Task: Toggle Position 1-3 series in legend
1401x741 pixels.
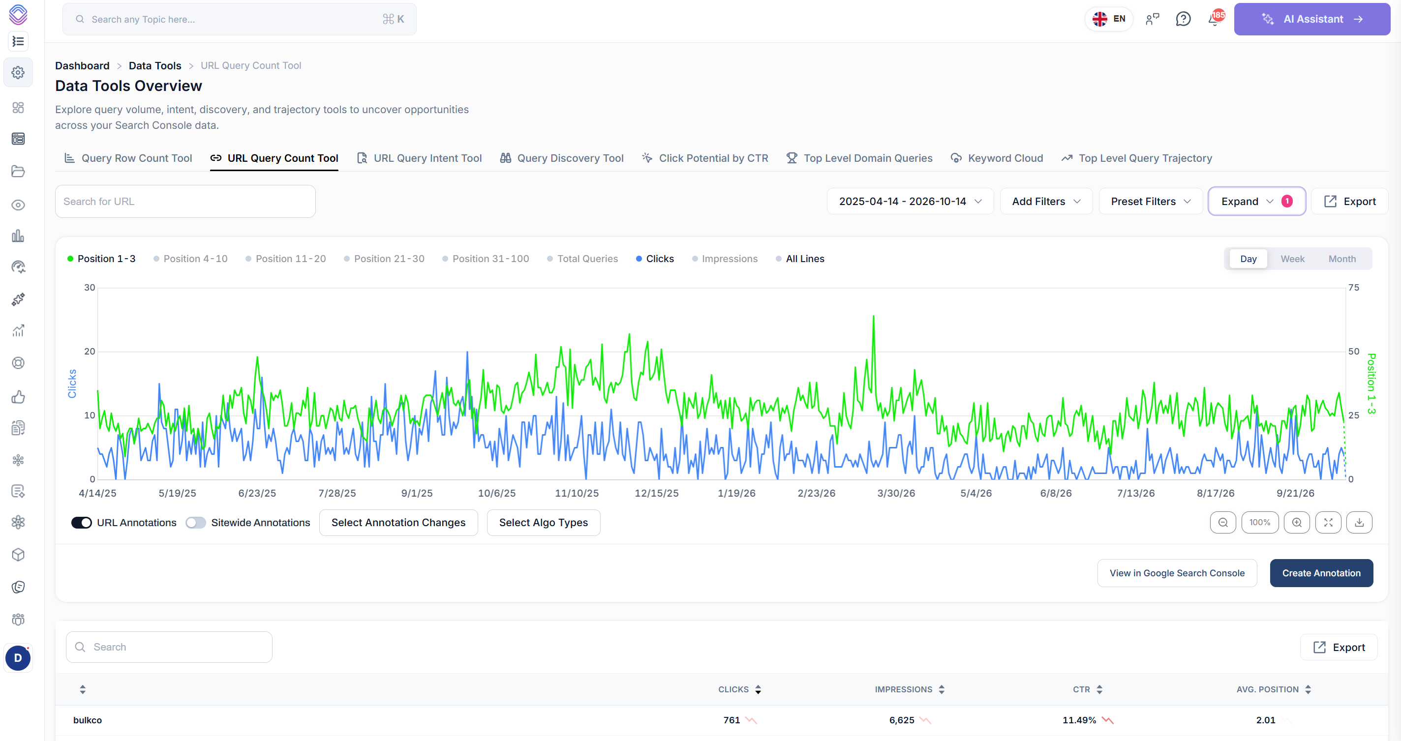Action: (101, 259)
